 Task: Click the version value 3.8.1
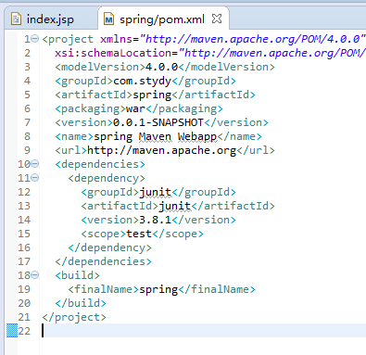click(x=155, y=220)
